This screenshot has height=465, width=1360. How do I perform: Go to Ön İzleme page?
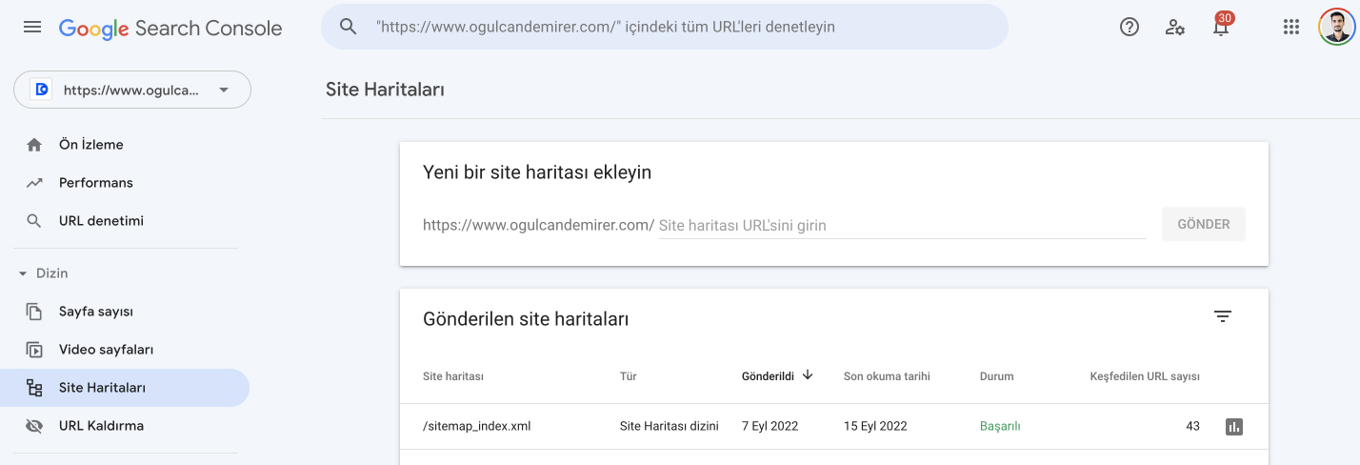pos(91,145)
